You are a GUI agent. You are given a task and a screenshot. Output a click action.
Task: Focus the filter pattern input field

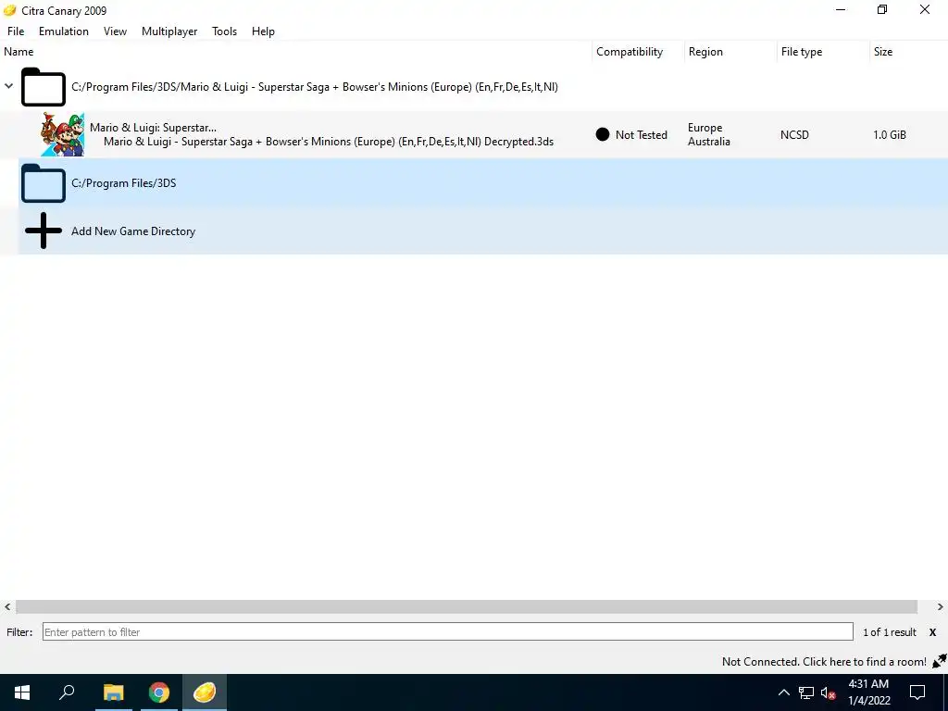(447, 631)
